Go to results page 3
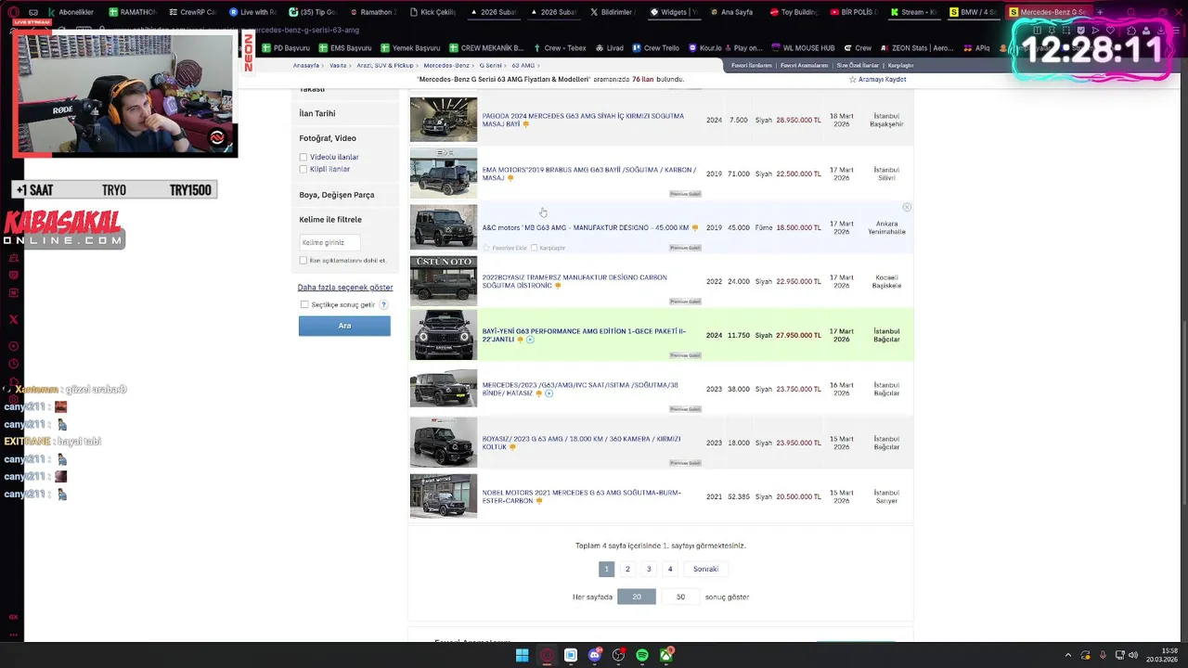This screenshot has height=668, width=1188. point(649,569)
